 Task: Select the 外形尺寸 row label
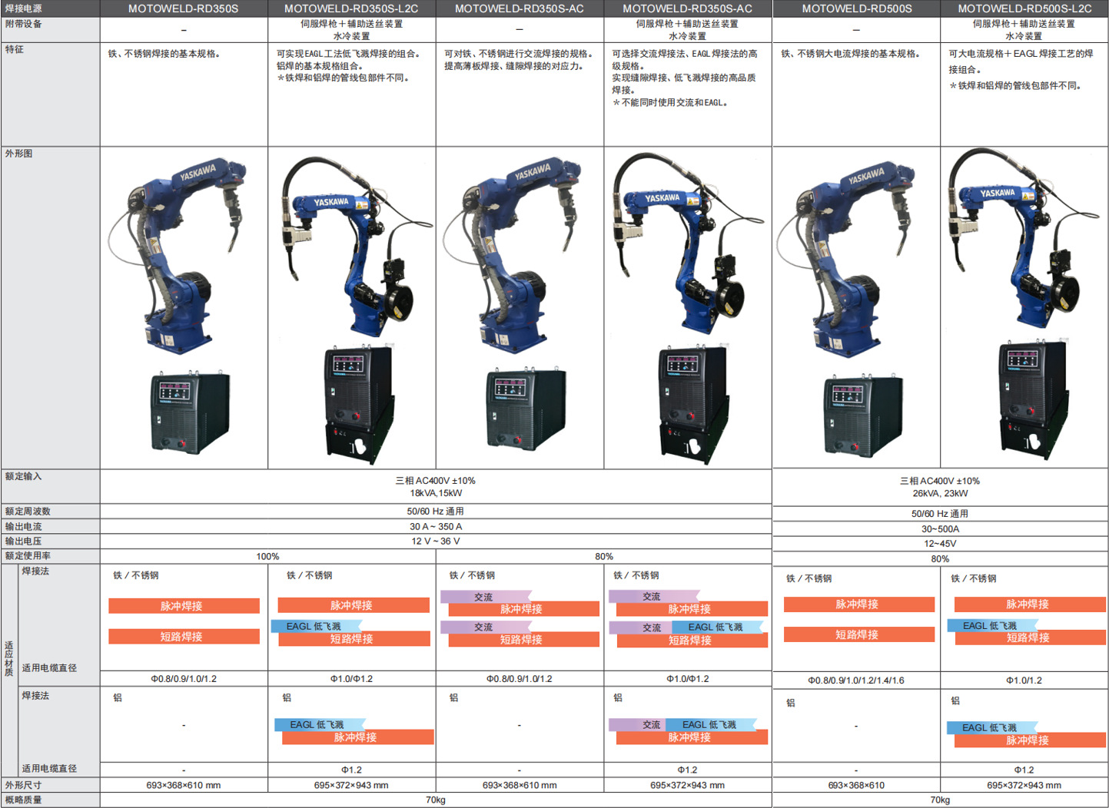pos(24,785)
